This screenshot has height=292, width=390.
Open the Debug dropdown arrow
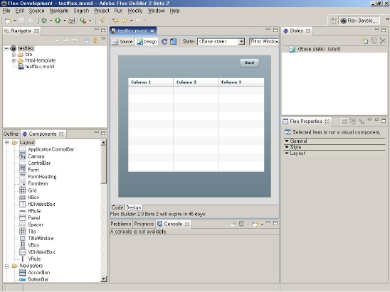click(x=51, y=21)
